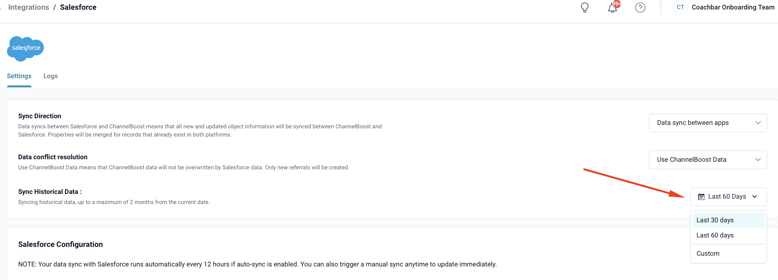Screen dimensions: 778x280
Task: Click the calendar icon in date dropdown
Action: tap(701, 197)
